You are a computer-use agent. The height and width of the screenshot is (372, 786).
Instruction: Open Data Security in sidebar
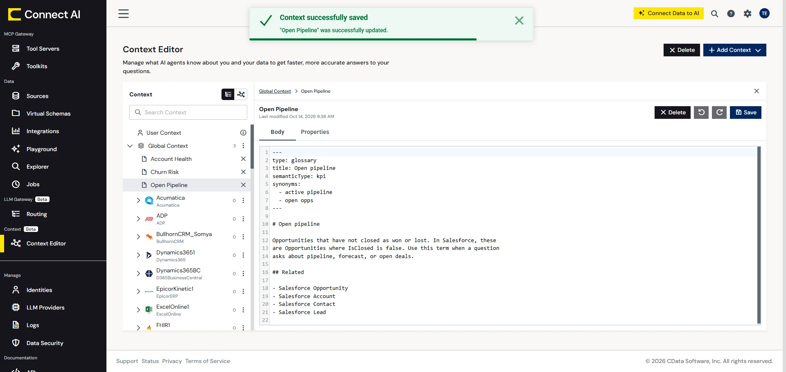click(45, 343)
